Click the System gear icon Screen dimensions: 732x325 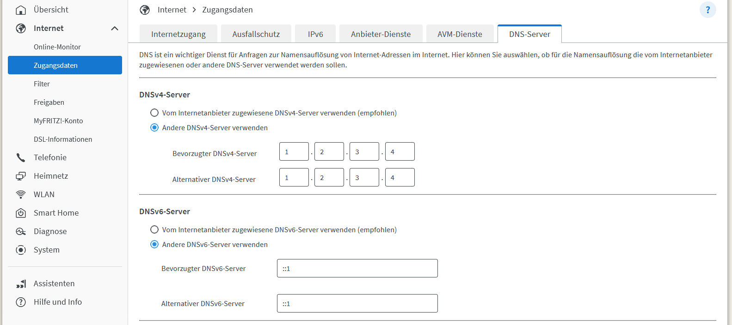click(x=21, y=250)
